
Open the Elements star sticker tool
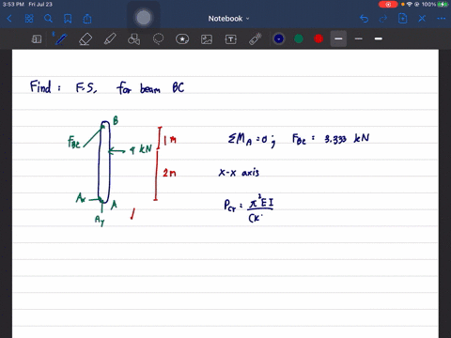[182, 39]
